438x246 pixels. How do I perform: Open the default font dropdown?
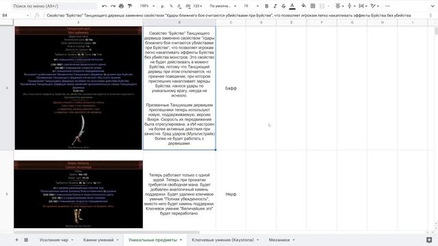coord(222,6)
